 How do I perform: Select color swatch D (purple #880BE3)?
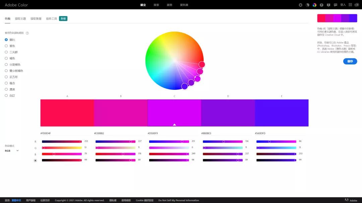[228, 113]
